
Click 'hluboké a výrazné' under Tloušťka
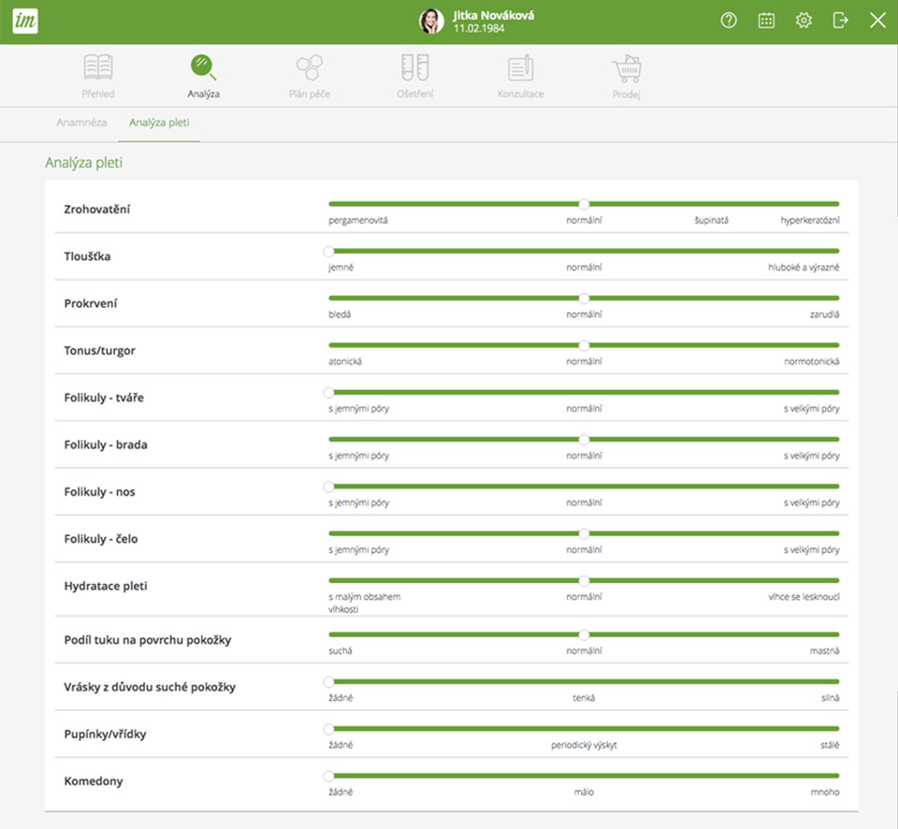pos(804,268)
